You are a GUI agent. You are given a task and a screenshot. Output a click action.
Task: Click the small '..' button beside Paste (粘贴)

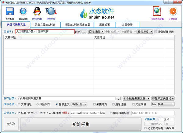84,32
